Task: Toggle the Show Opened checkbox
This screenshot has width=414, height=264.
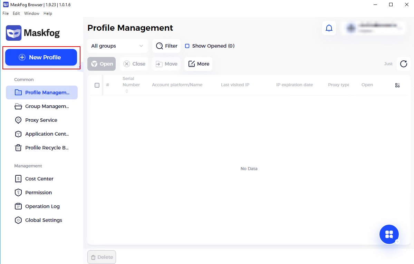Action: 187,46
